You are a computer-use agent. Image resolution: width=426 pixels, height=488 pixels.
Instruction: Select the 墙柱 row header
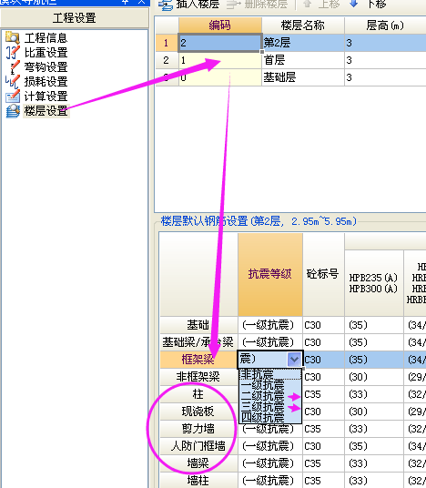coord(198,480)
